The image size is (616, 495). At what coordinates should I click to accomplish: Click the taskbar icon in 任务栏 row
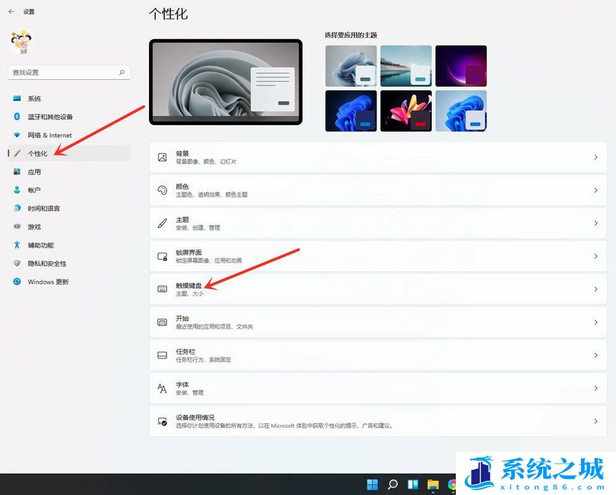(x=162, y=355)
